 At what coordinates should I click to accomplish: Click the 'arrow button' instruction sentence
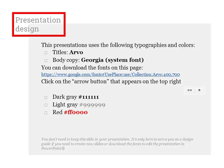click(x=111, y=81)
